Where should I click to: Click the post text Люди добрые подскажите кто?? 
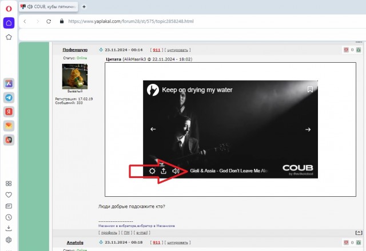click(x=132, y=207)
